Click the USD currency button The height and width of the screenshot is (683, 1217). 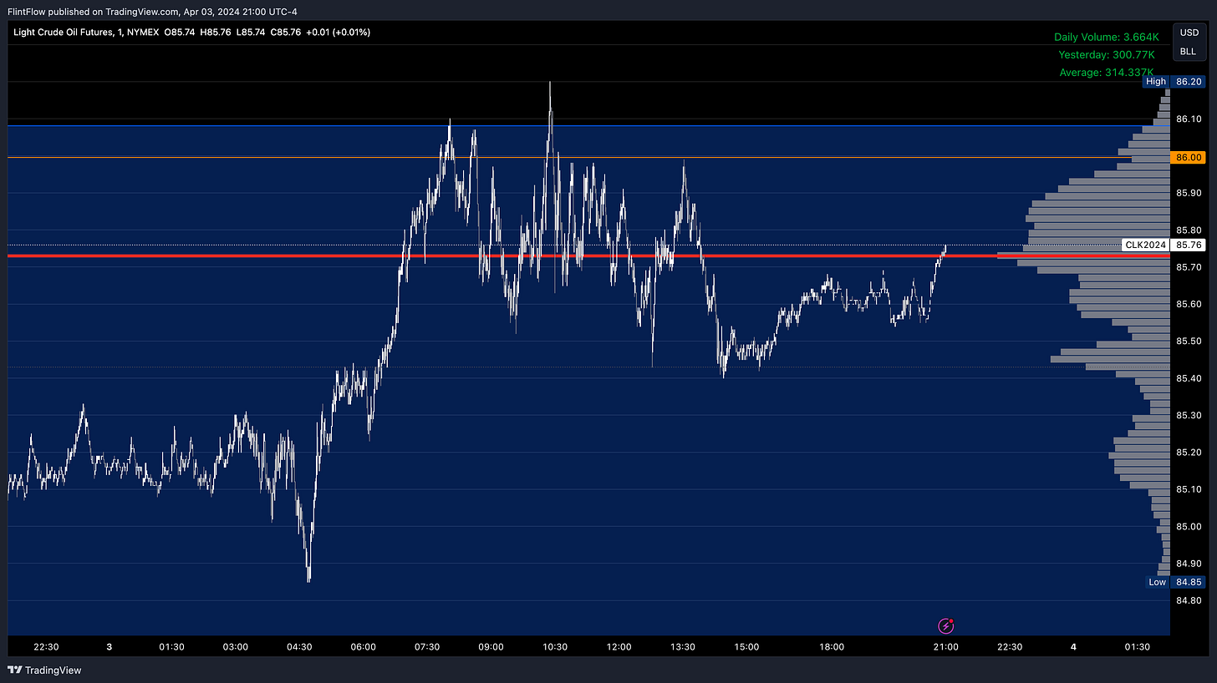1188,33
